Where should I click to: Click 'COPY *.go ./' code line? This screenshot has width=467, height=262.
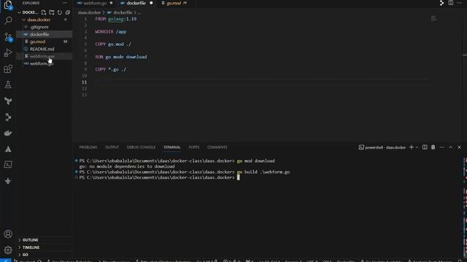111,70
